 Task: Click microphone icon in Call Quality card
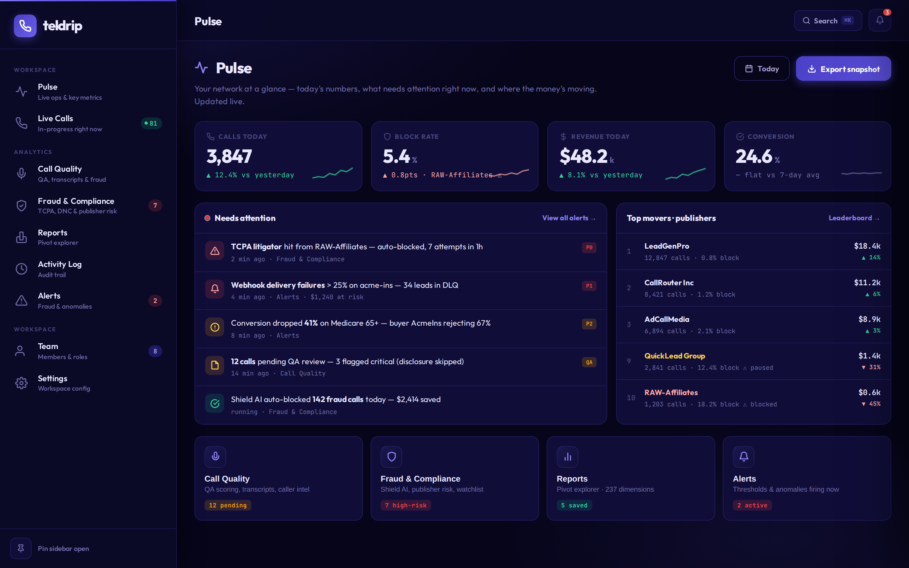click(x=215, y=456)
